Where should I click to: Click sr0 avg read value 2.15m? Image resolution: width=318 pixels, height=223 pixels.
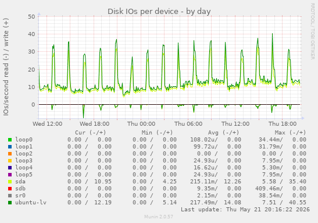[206, 196]
